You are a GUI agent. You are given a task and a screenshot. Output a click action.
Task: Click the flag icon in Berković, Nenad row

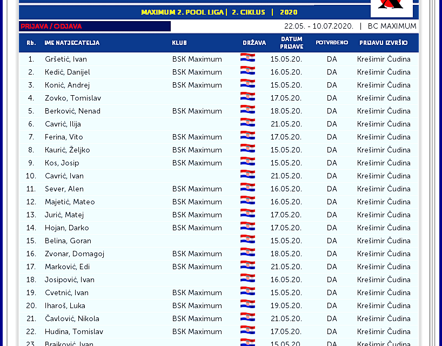247,109
